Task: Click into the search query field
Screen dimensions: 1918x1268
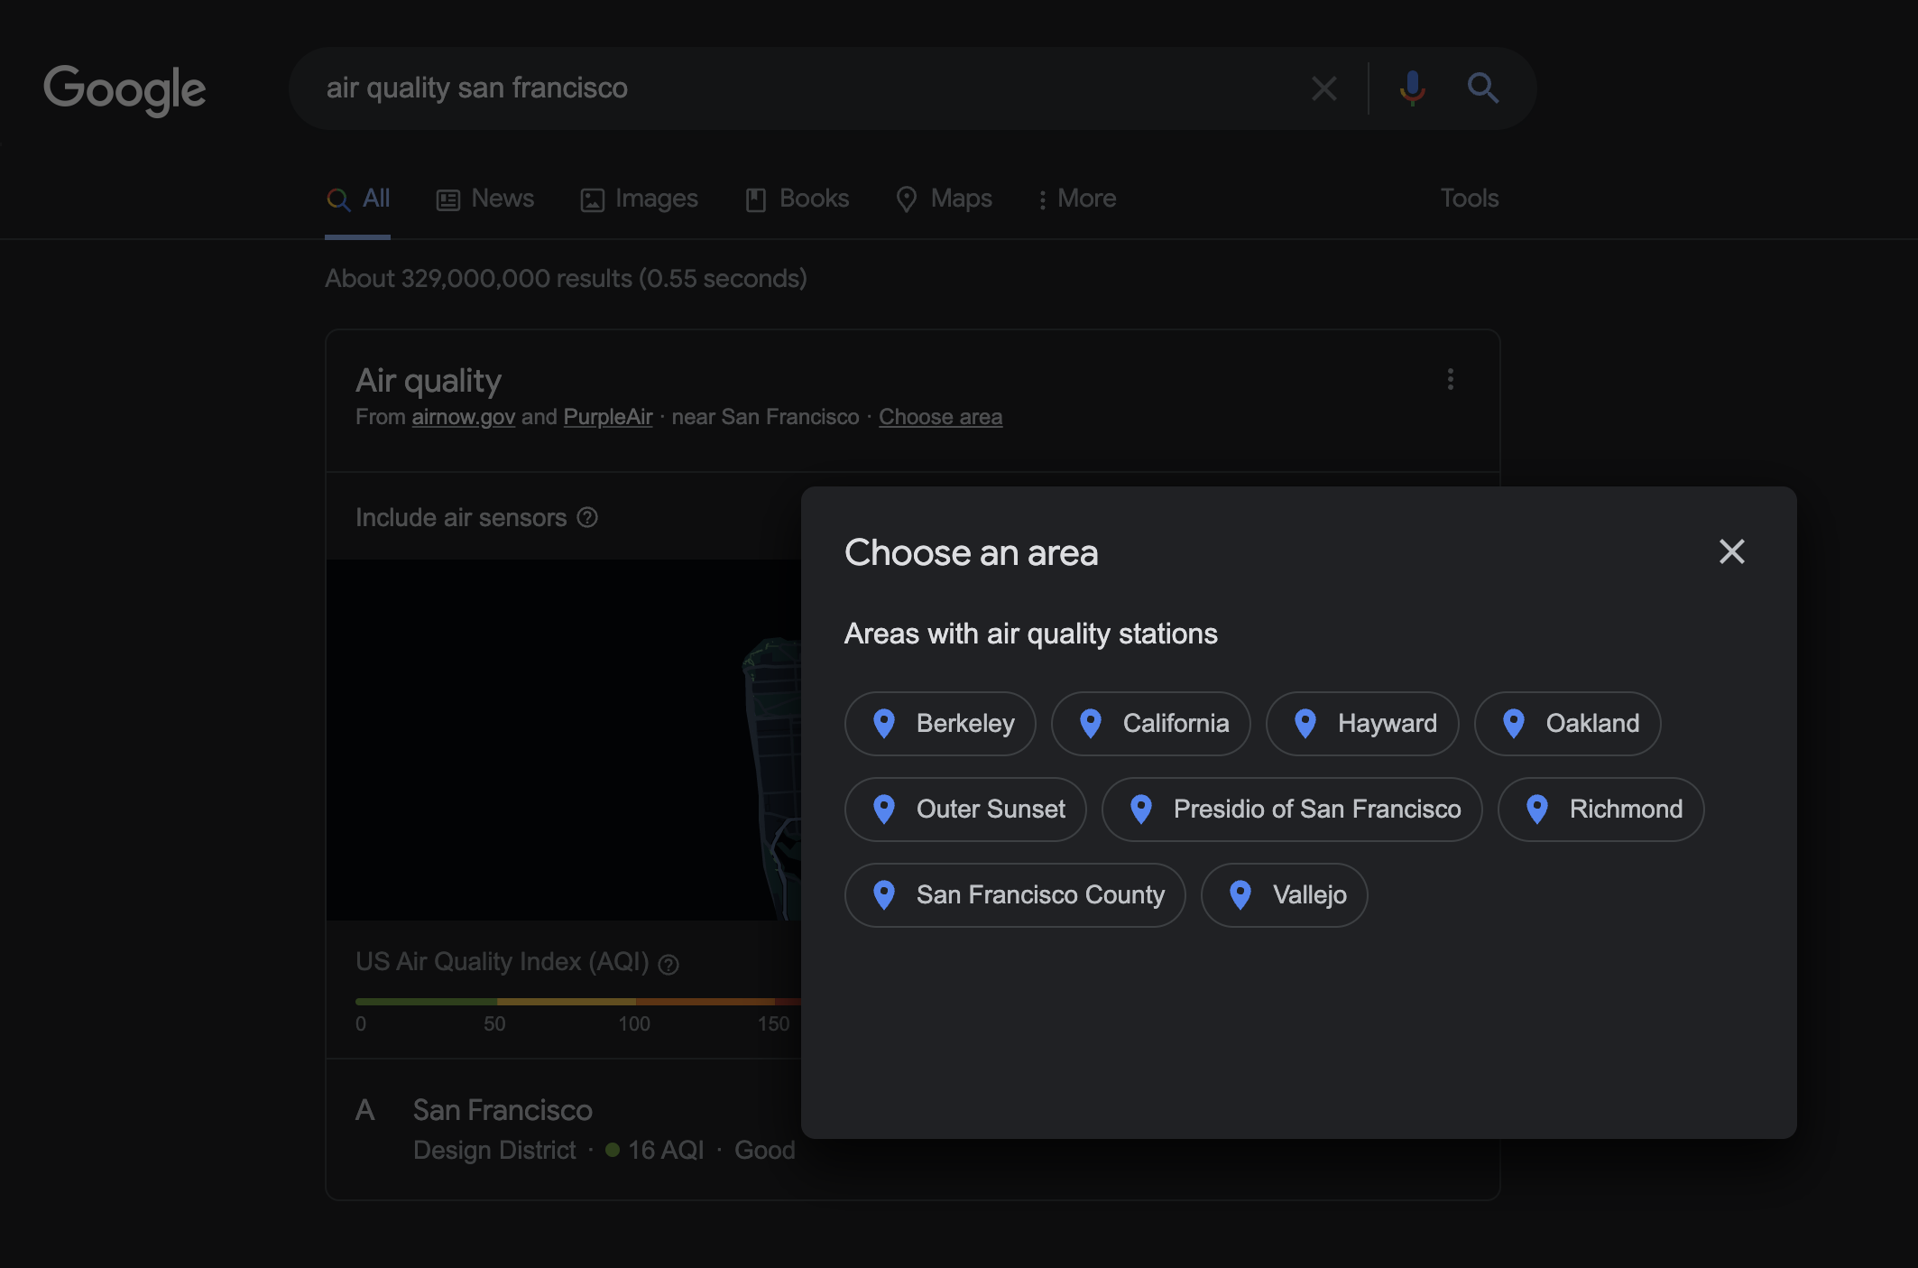Action: pos(794,88)
